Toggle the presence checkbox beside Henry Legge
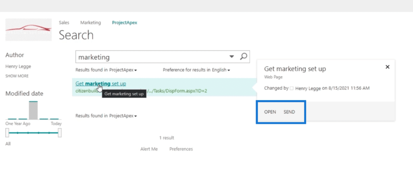 (x=292, y=89)
